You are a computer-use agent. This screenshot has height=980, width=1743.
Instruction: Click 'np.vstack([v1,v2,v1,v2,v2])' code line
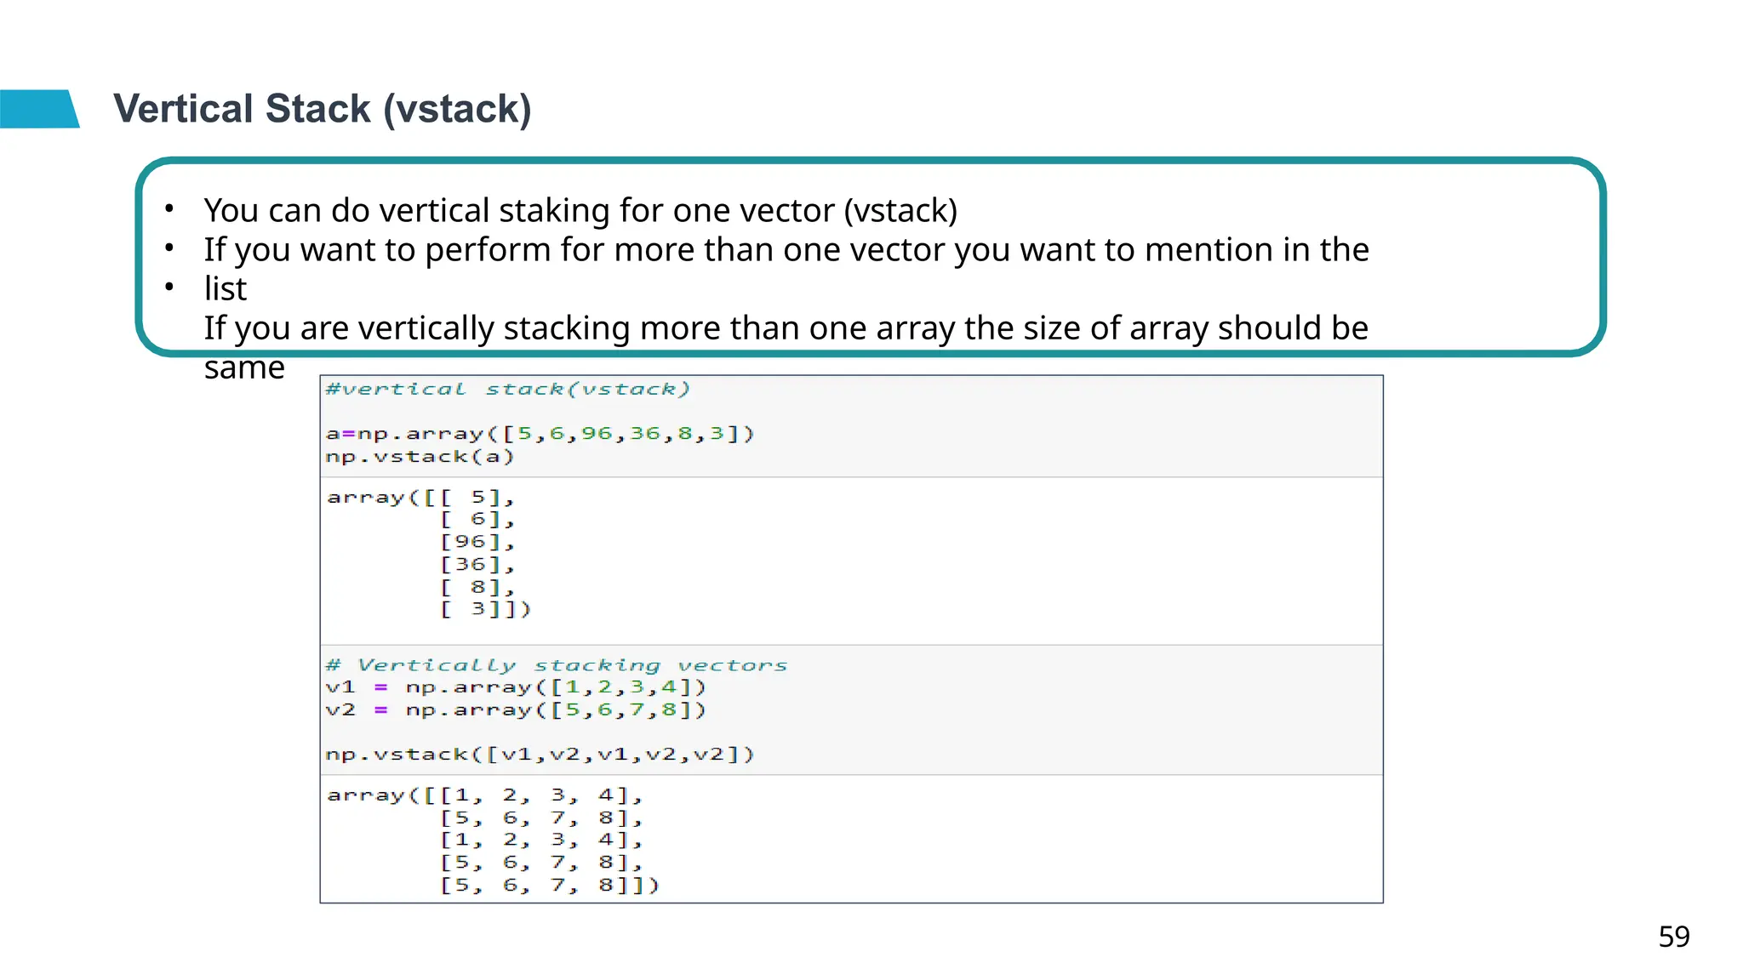pyautogui.click(x=540, y=755)
